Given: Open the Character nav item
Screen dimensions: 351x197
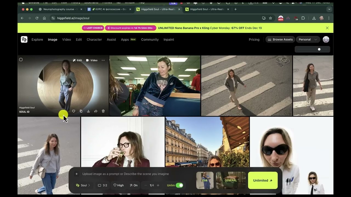Looking at the screenshot, I should [x=94, y=39].
